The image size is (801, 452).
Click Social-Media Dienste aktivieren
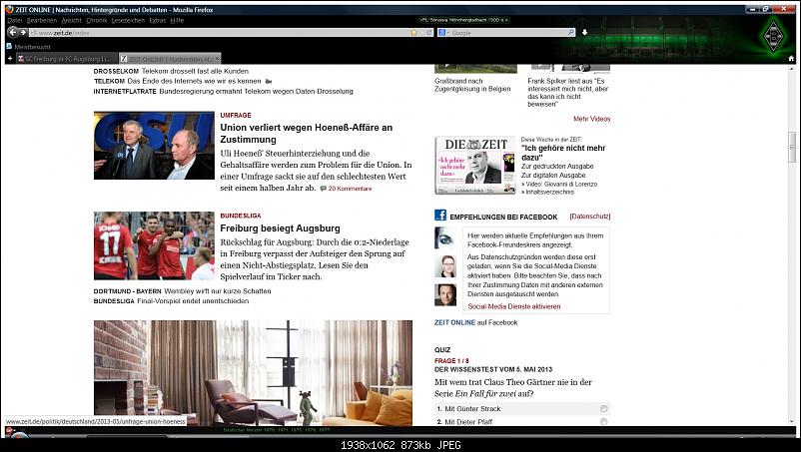tap(514, 306)
